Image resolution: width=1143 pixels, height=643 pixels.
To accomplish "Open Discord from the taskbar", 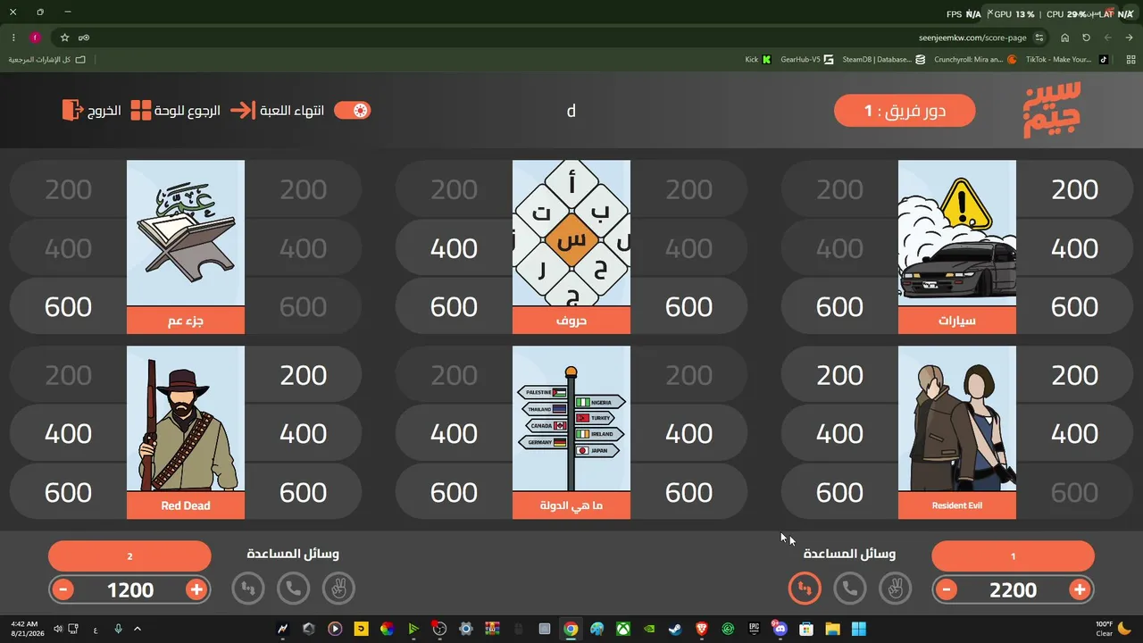I will (780, 629).
